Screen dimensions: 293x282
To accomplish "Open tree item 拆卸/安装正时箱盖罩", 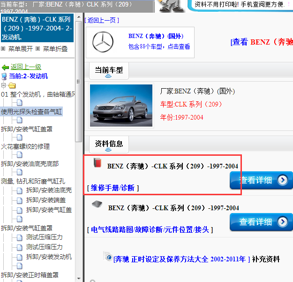I will 30,275.
